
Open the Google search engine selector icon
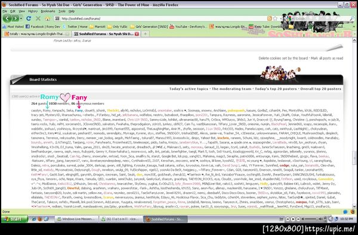(288, 18)
